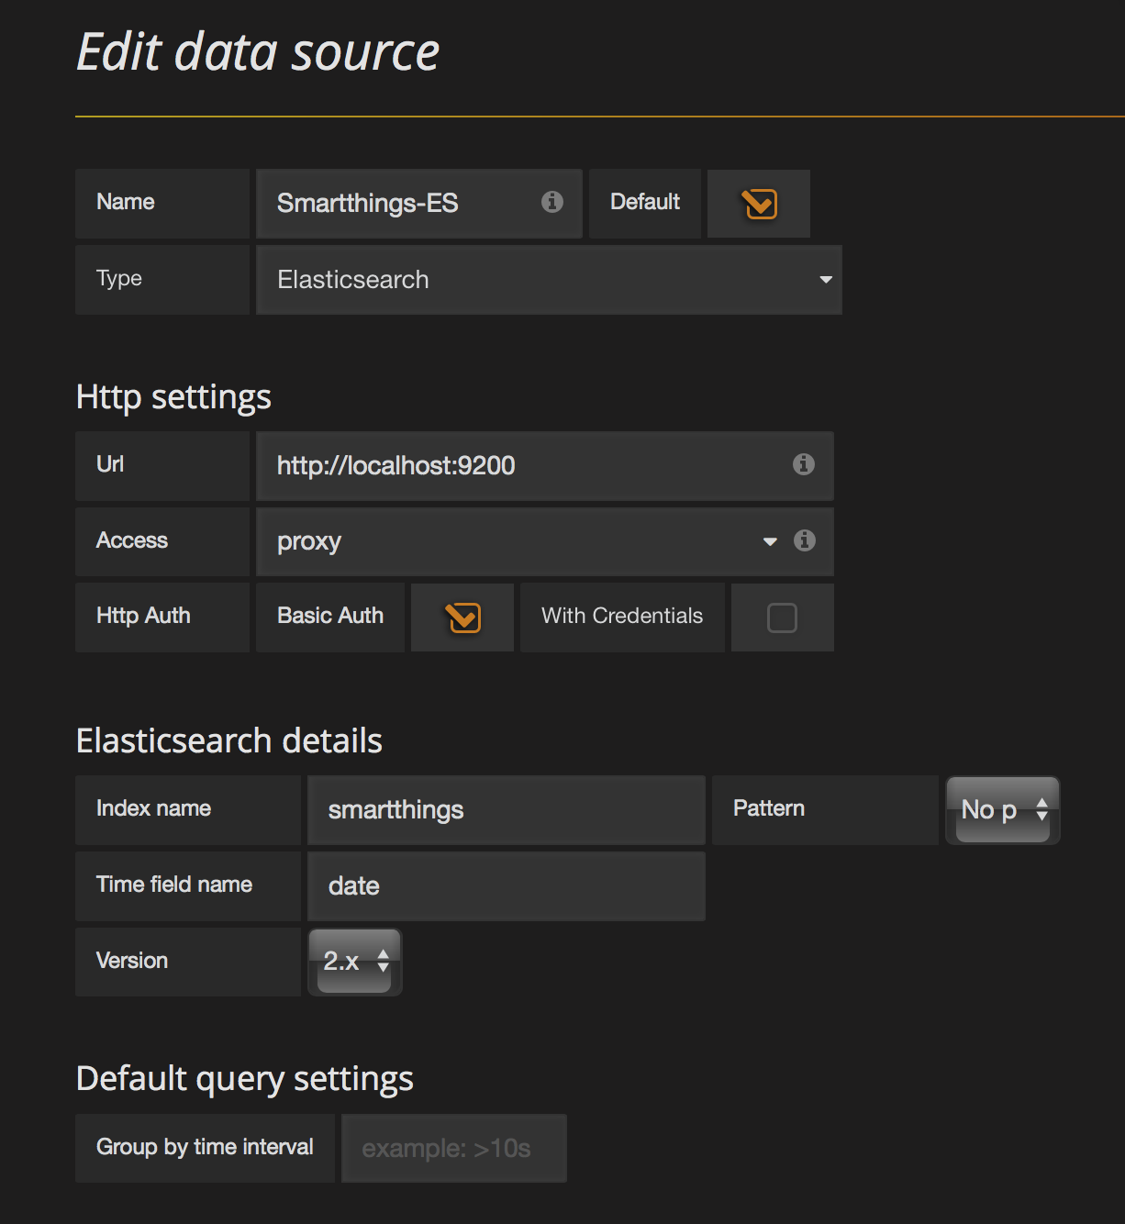Click the Time field name date input

pyautogui.click(x=507, y=886)
